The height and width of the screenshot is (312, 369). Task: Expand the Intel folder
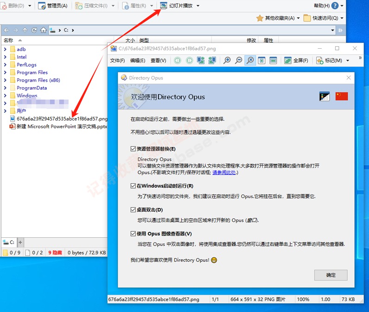pyautogui.click(x=5, y=57)
